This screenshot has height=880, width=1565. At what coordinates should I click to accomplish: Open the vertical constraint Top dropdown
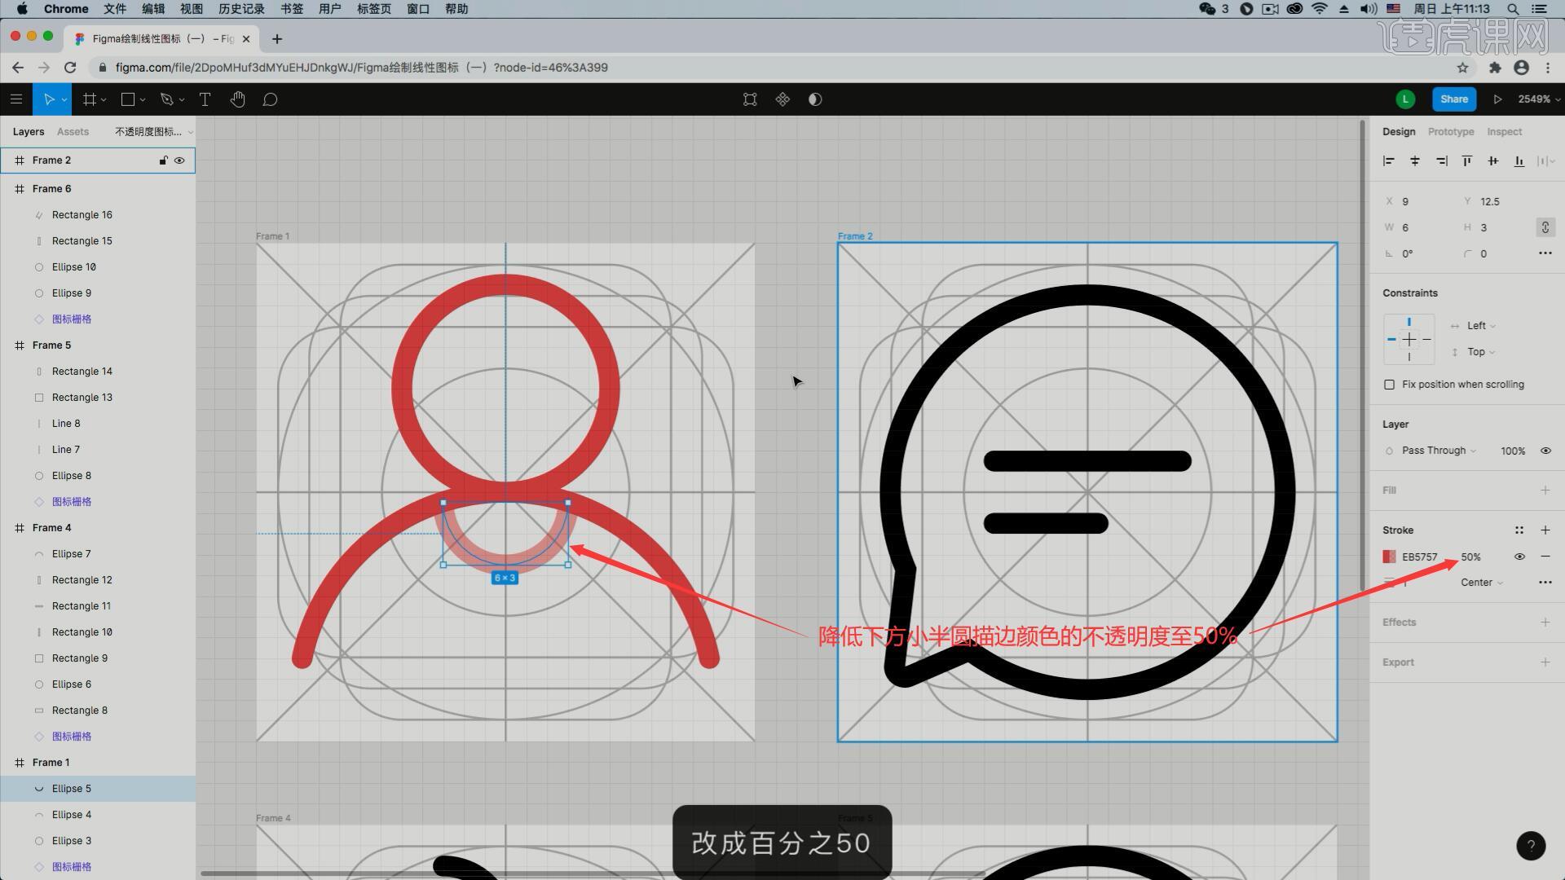tap(1481, 352)
